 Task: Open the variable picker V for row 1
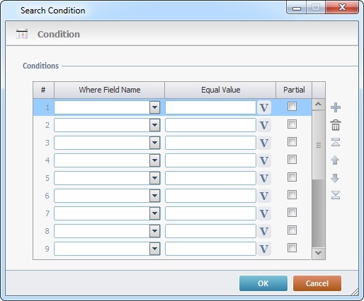click(x=264, y=107)
